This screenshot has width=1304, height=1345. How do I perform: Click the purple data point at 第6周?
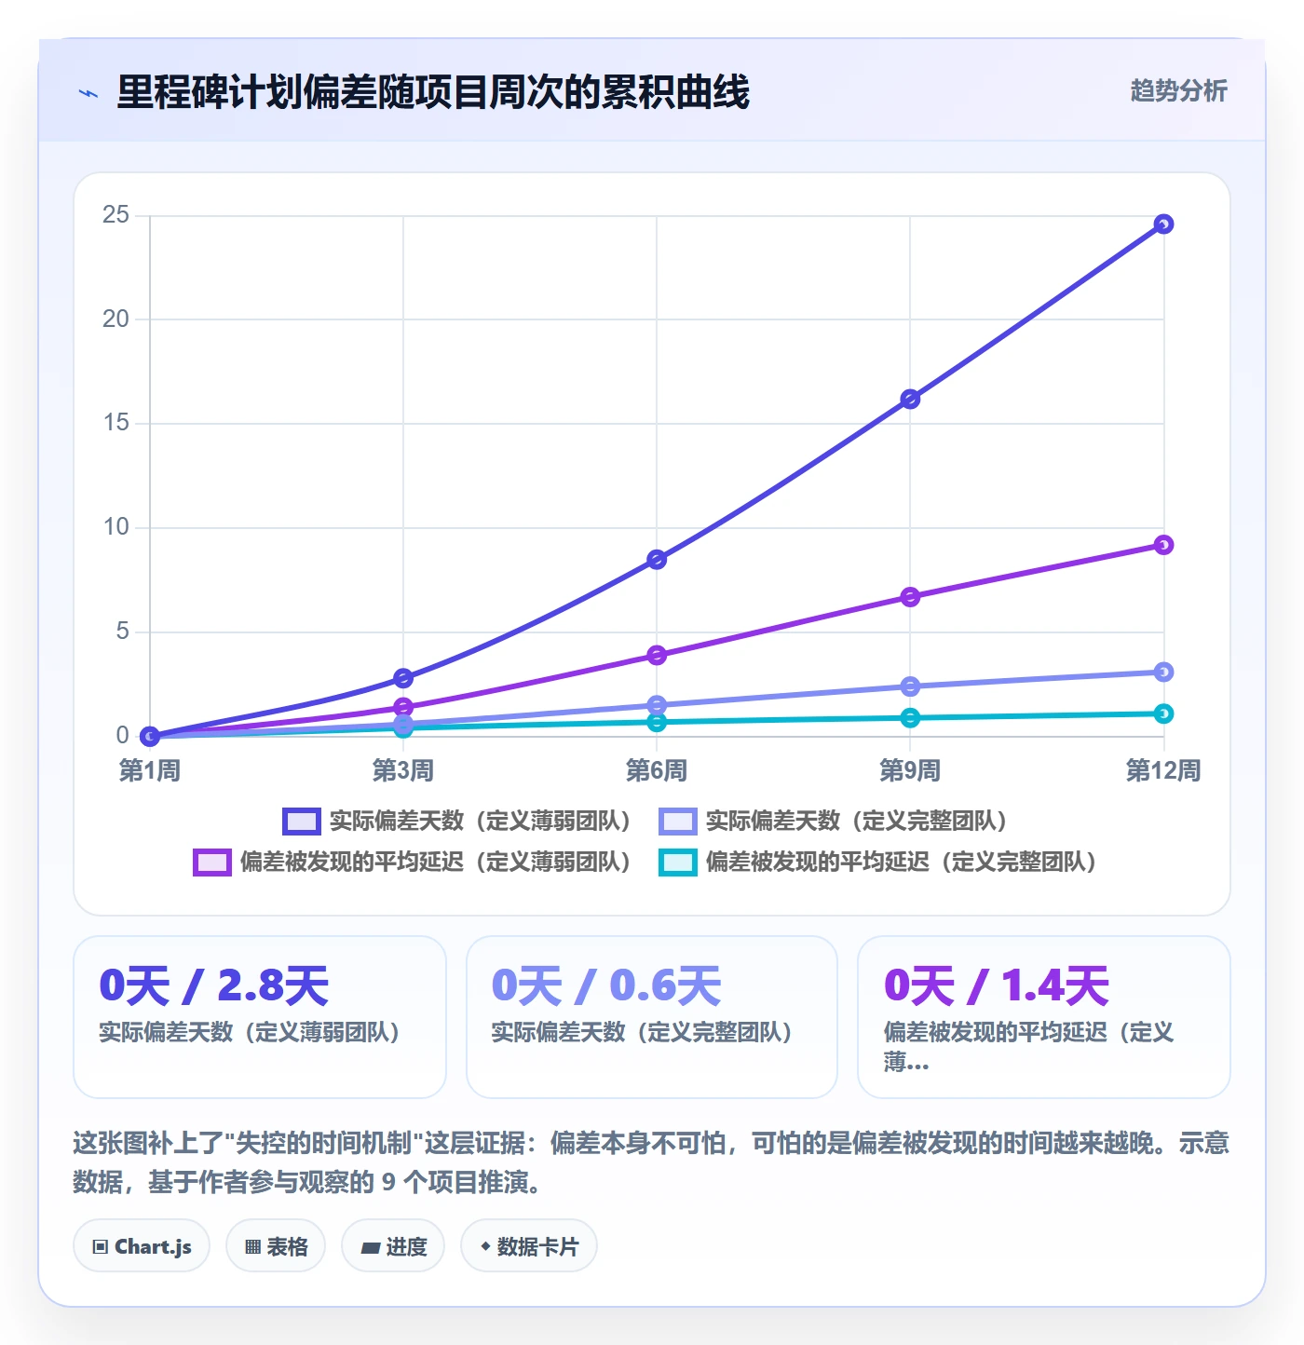(657, 656)
